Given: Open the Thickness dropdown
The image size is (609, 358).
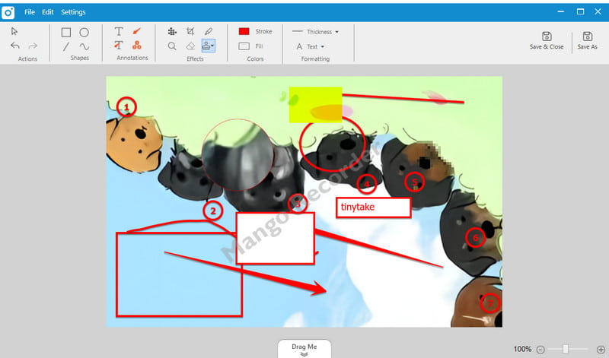Looking at the screenshot, I should (315, 32).
